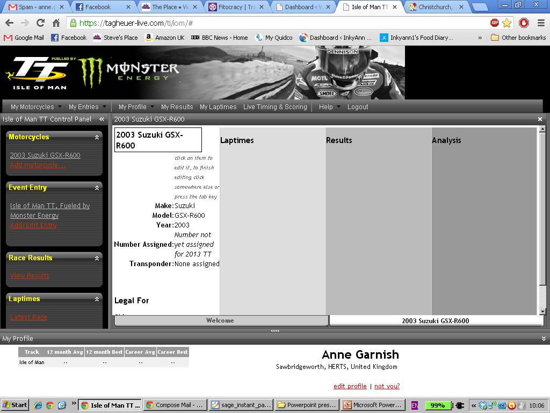This screenshot has width=550, height=413.
Task: Open My Quidco bookmark
Action: click(274, 38)
